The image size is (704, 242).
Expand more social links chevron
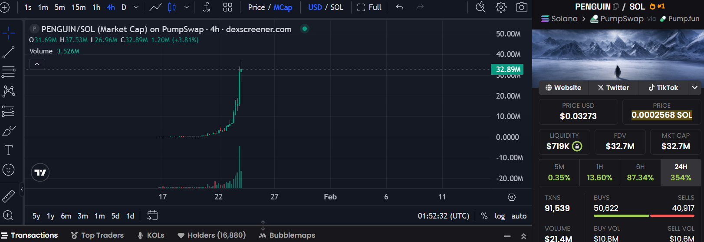694,88
